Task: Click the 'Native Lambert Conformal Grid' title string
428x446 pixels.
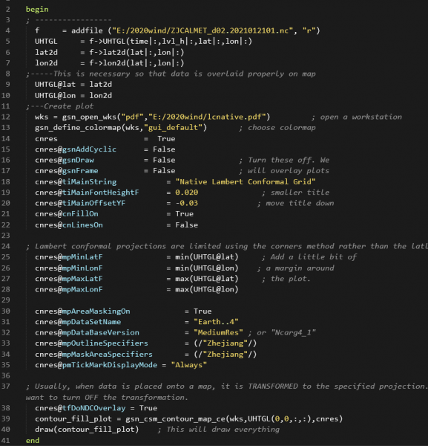Action: click(x=246, y=182)
